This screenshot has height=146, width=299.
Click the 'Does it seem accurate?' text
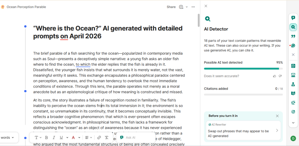pyautogui.click(x=221, y=76)
